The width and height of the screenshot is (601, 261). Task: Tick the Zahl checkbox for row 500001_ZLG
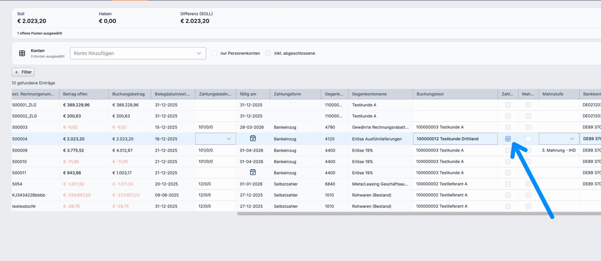click(x=508, y=105)
